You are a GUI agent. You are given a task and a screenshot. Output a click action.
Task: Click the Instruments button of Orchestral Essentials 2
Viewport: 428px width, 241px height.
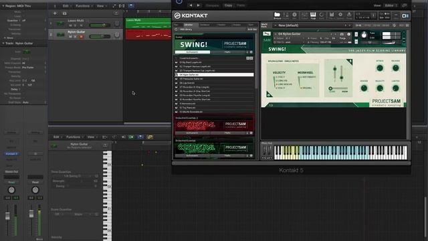coord(192,133)
